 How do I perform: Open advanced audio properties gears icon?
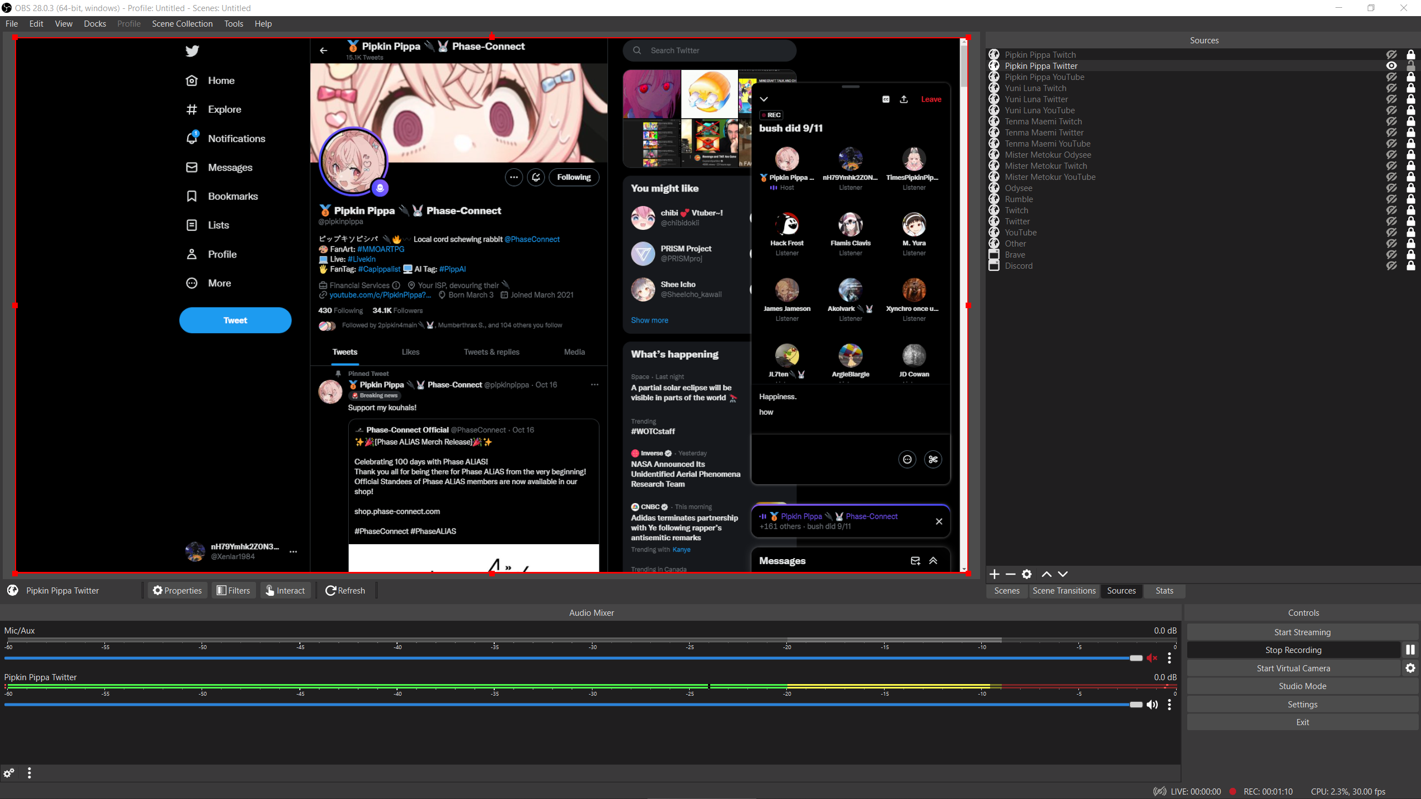pyautogui.click(x=9, y=773)
